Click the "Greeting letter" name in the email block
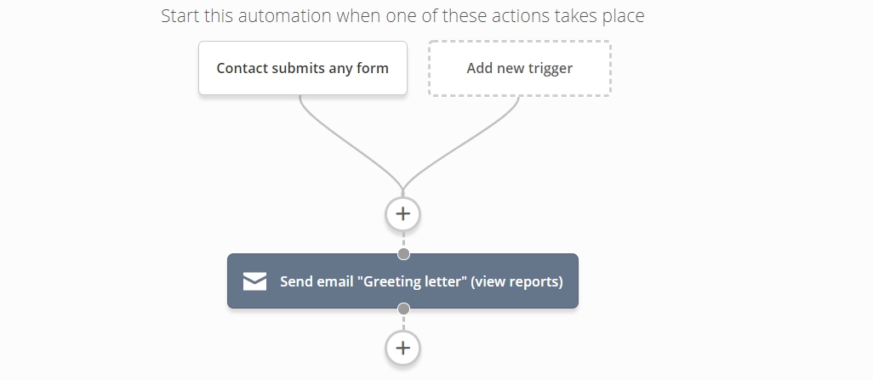Image resolution: width=873 pixels, height=380 pixels. 414,281
